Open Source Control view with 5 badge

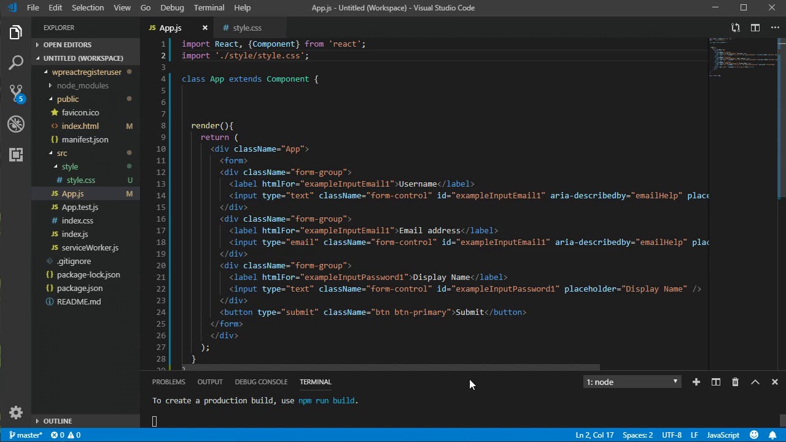click(16, 93)
